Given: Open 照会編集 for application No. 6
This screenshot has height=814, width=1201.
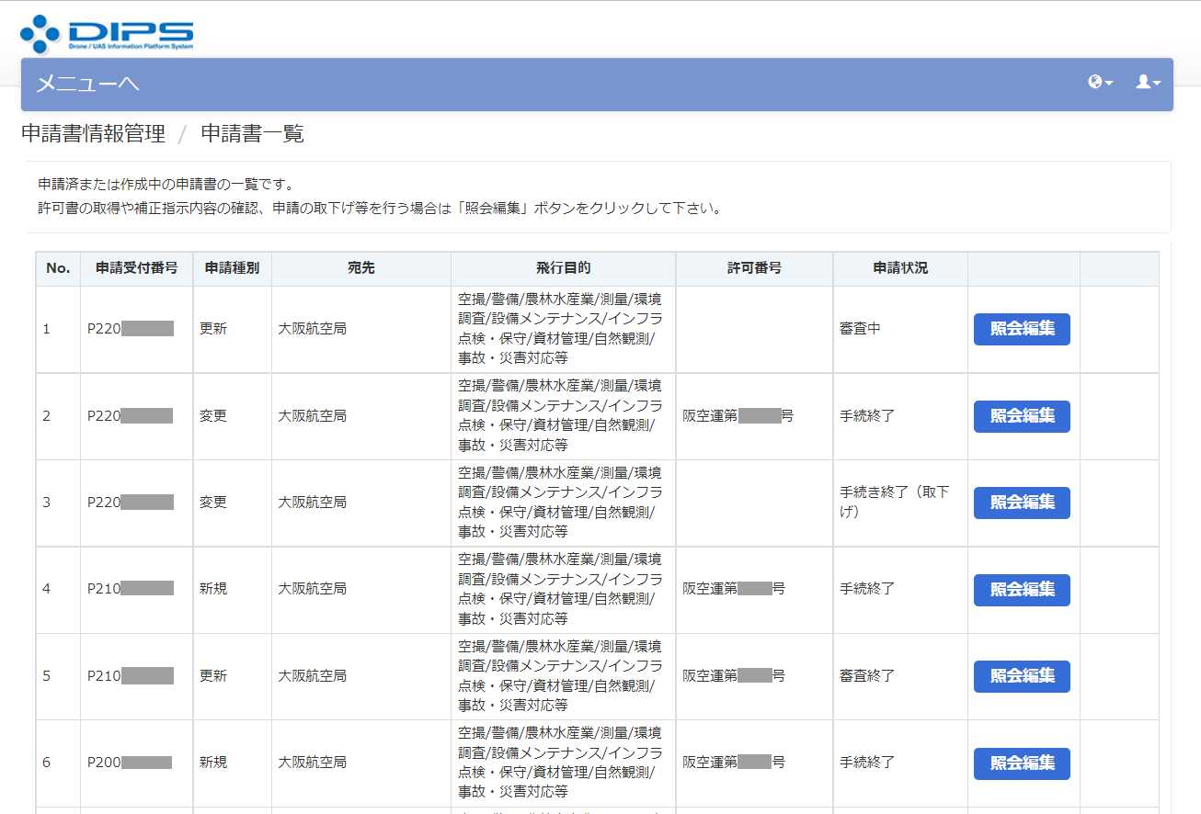Looking at the screenshot, I should pyautogui.click(x=1021, y=763).
